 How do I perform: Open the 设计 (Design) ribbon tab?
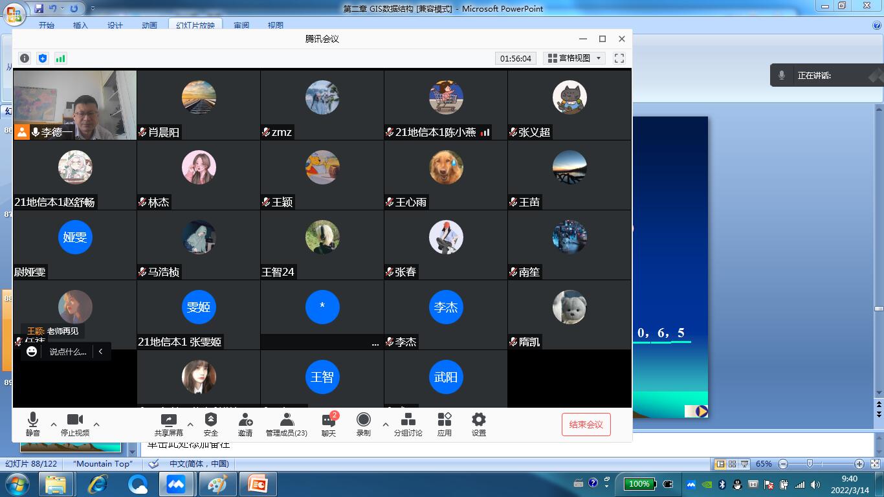[115, 25]
